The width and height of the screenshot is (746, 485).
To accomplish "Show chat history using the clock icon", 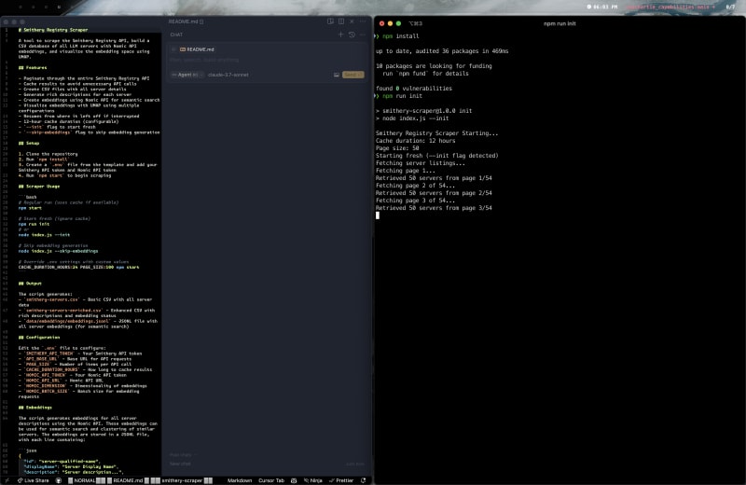I will pos(352,35).
